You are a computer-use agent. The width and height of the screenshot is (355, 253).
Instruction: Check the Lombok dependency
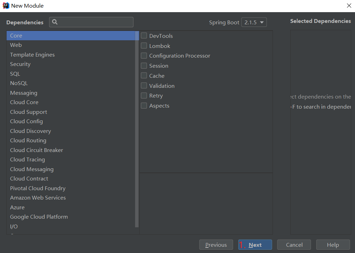click(144, 46)
